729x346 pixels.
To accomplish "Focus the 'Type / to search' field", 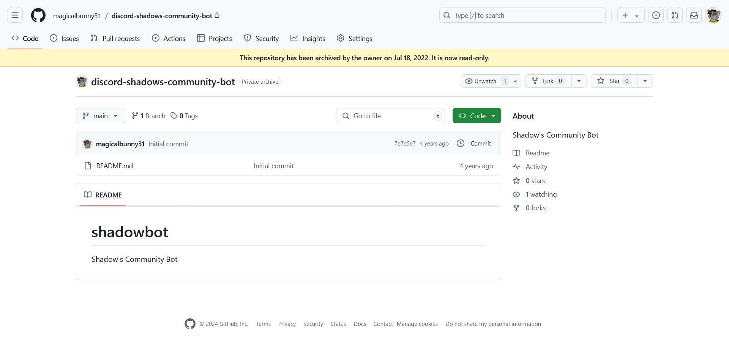I will coord(522,15).
